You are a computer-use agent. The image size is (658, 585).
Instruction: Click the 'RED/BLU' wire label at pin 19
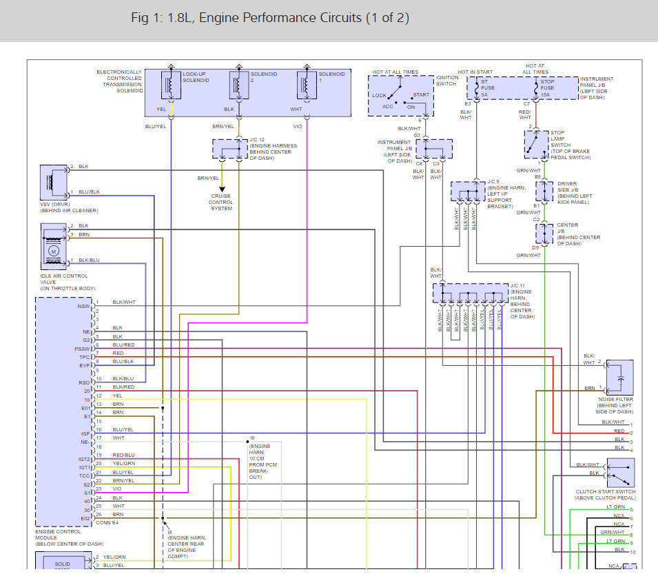(124, 455)
